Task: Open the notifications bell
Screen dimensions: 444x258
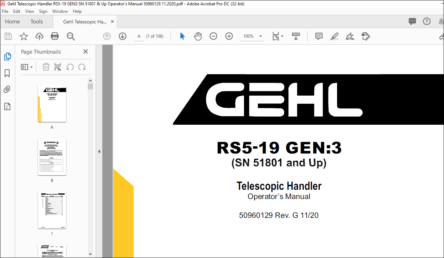Action: (x=441, y=22)
